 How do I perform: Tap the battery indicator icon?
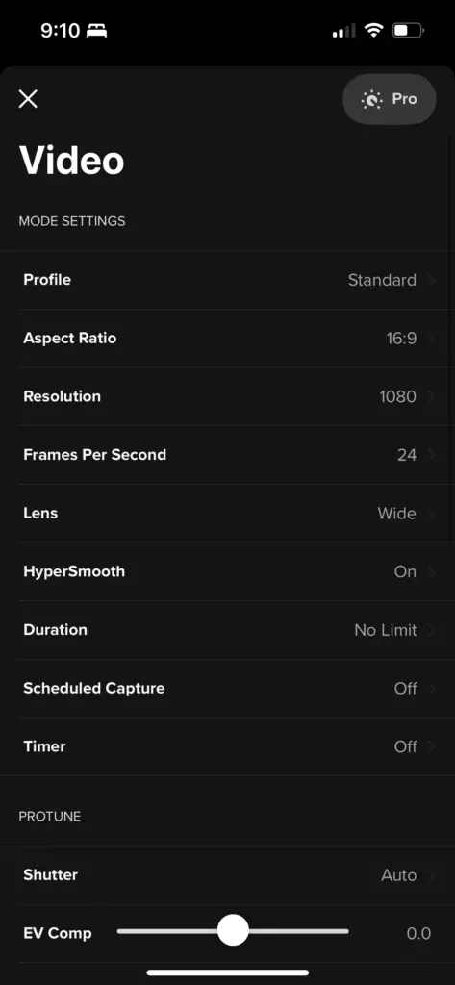click(x=408, y=30)
